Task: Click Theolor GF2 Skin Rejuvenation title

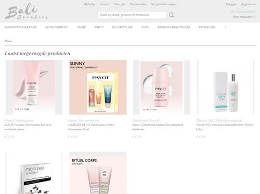Action: click(x=219, y=120)
